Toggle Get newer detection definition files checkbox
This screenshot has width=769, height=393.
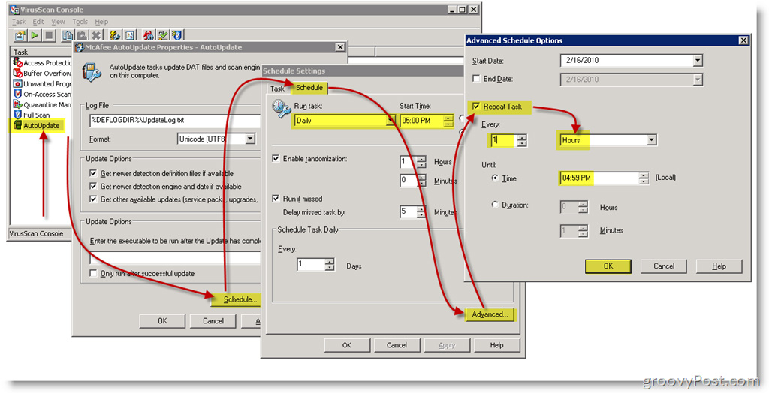tap(93, 173)
